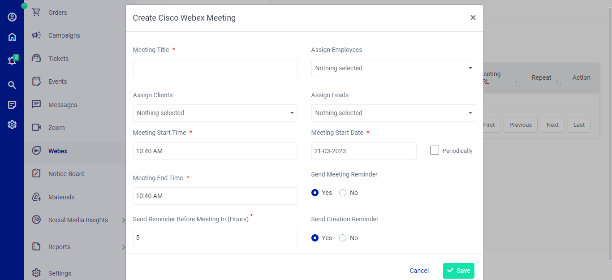Open the Assign Leads dropdown
612x280 pixels.
pyautogui.click(x=393, y=113)
